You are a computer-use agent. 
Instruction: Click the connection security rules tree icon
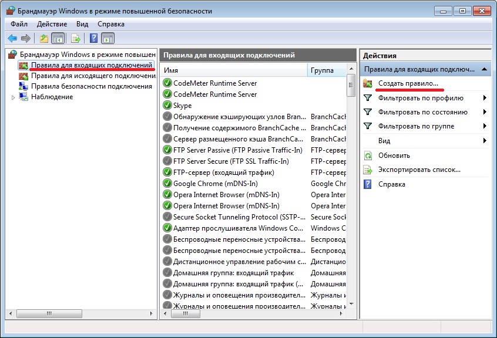(23, 86)
